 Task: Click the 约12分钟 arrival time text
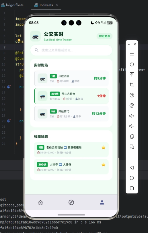(99, 113)
